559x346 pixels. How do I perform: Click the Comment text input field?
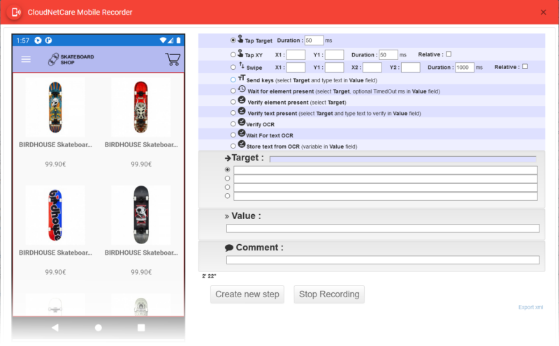coord(383,260)
